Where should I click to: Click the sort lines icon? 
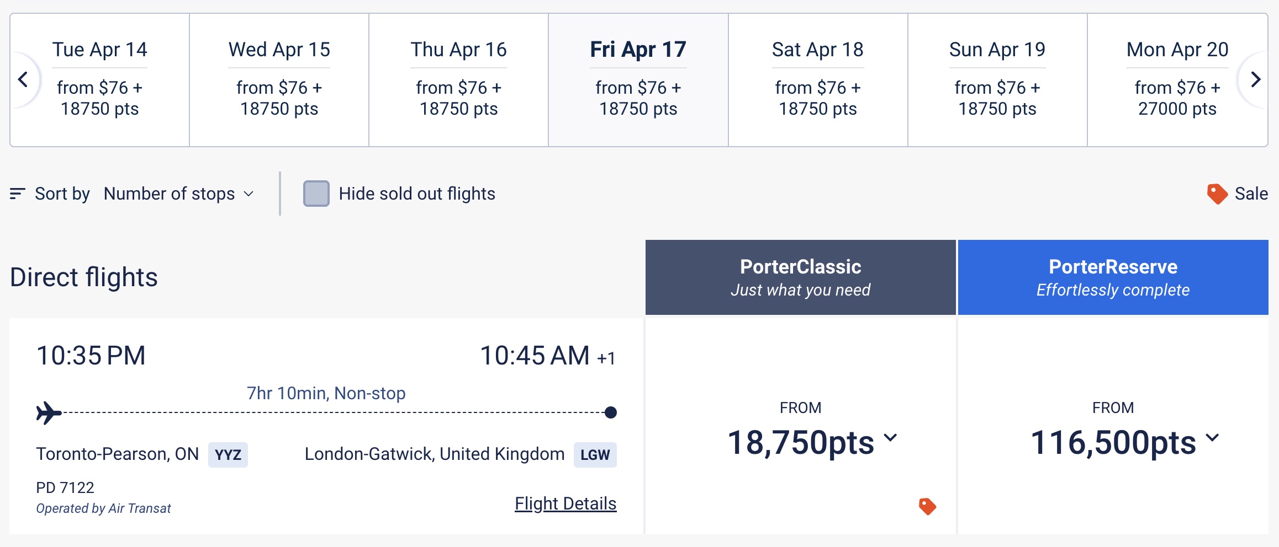pyautogui.click(x=17, y=194)
